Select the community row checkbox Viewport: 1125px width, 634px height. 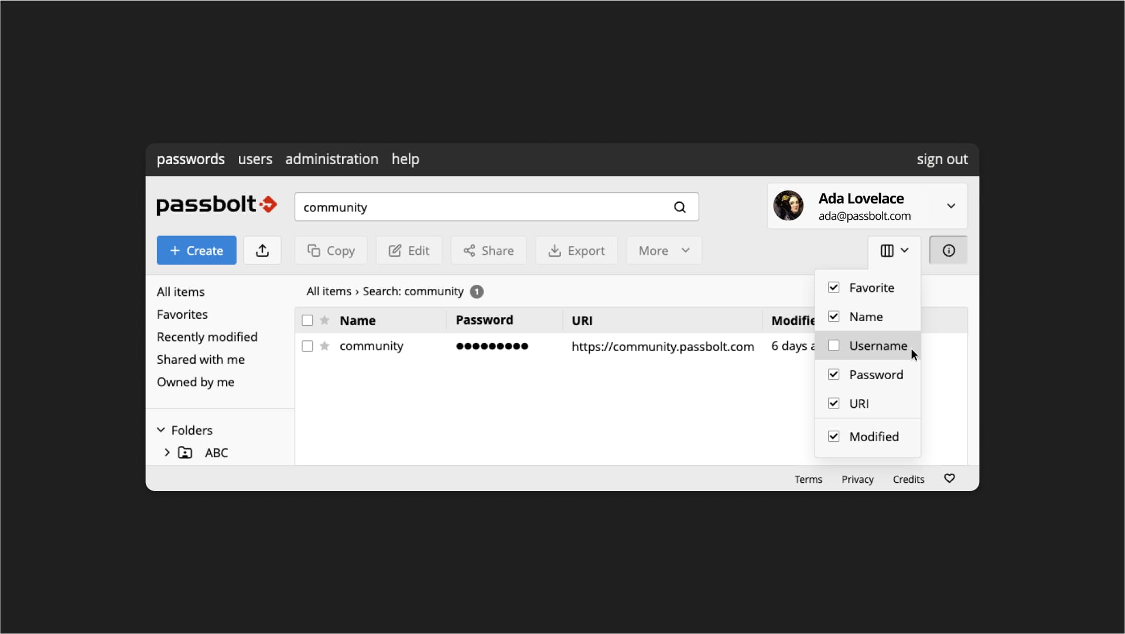point(307,346)
